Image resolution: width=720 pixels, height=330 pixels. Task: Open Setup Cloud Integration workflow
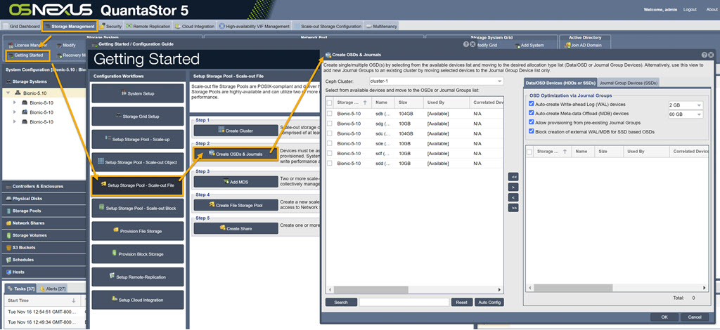click(x=138, y=300)
